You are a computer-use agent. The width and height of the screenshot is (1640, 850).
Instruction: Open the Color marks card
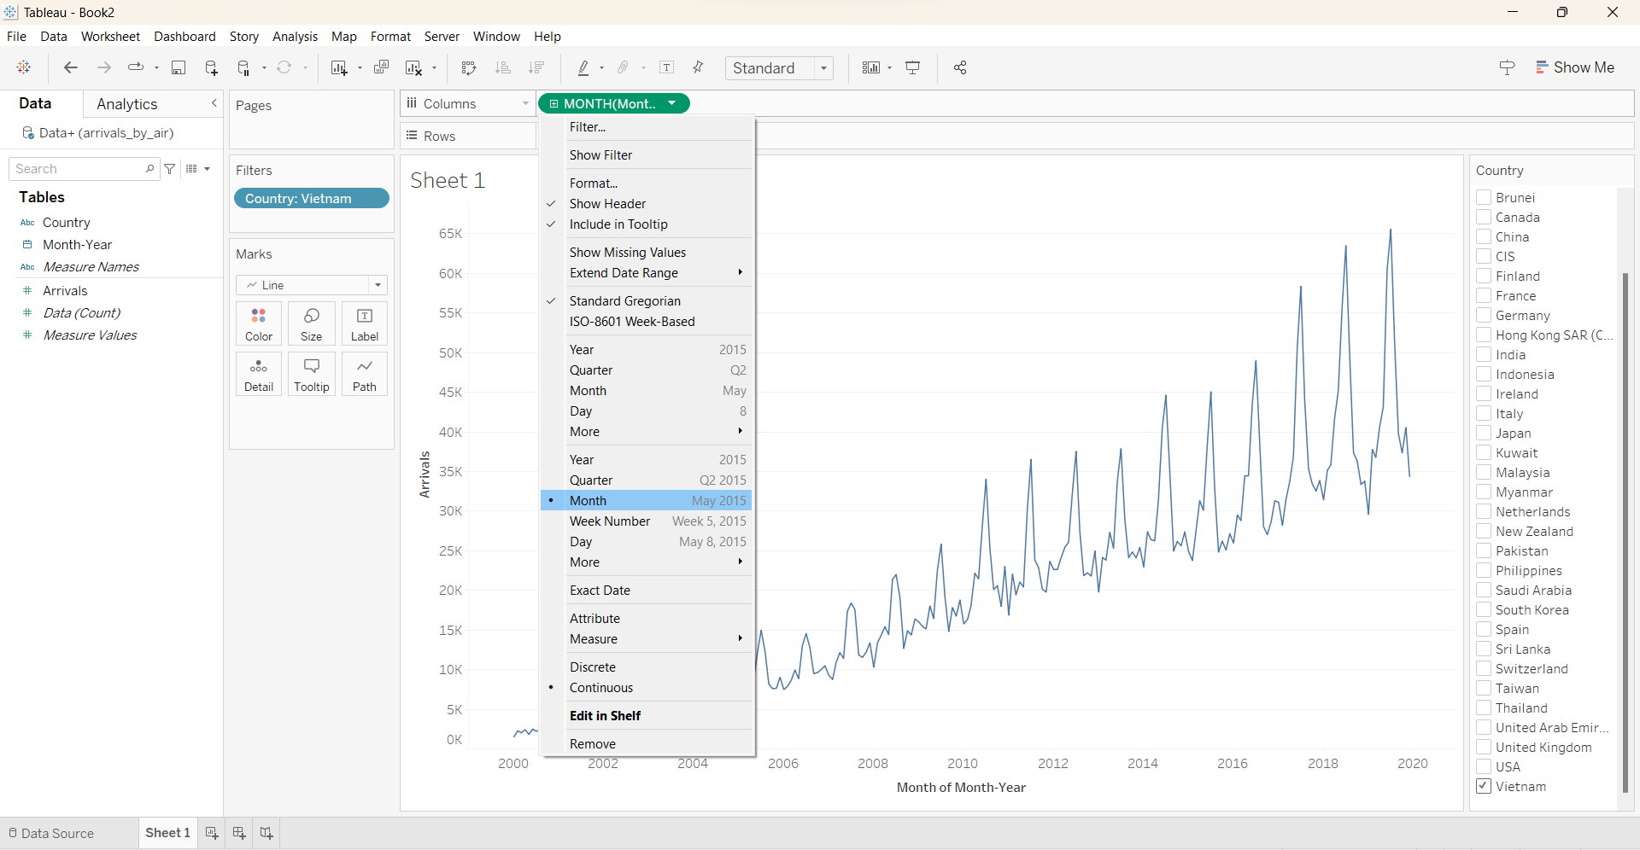coord(259,323)
